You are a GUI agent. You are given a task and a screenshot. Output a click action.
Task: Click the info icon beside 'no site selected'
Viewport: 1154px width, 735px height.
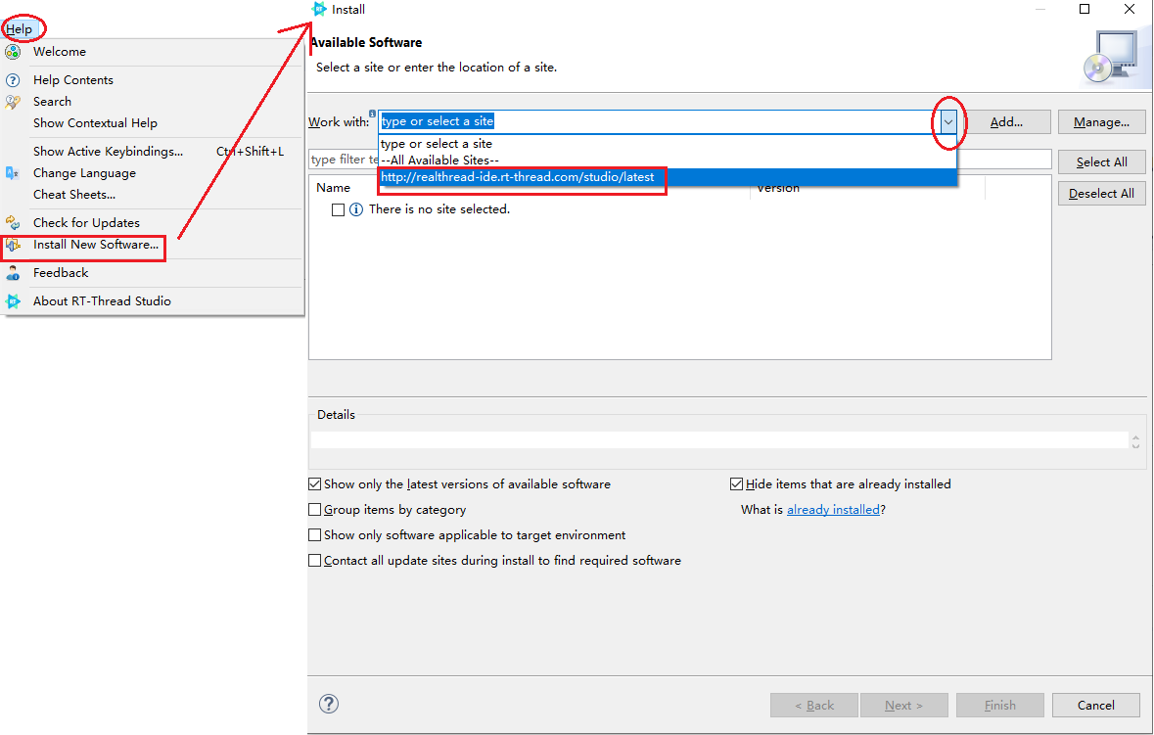(x=356, y=209)
